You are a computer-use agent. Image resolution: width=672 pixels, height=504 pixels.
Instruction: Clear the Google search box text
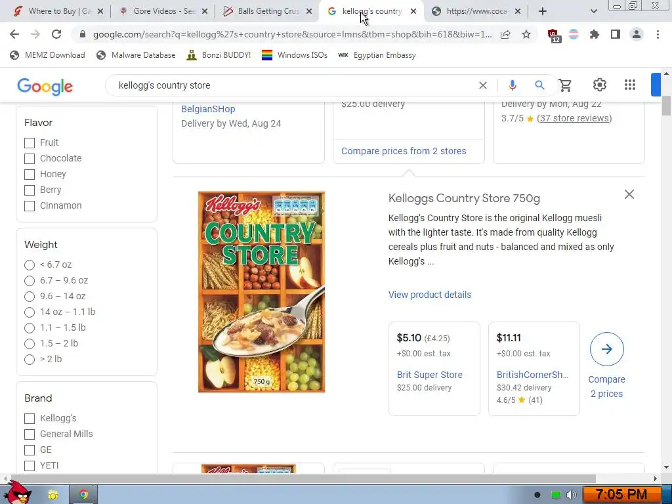coord(483,85)
